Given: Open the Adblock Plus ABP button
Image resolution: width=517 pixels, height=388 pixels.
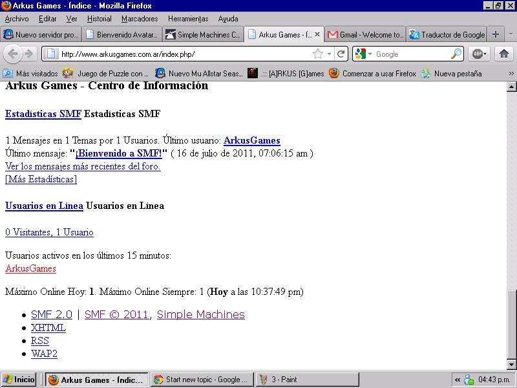Looking at the screenshot, I should [479, 54].
